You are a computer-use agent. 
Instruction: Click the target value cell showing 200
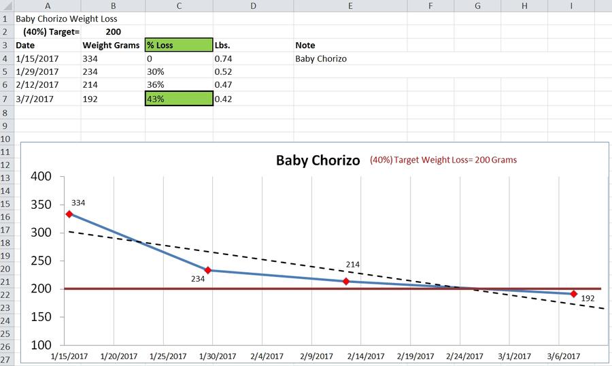pyautogui.click(x=113, y=32)
